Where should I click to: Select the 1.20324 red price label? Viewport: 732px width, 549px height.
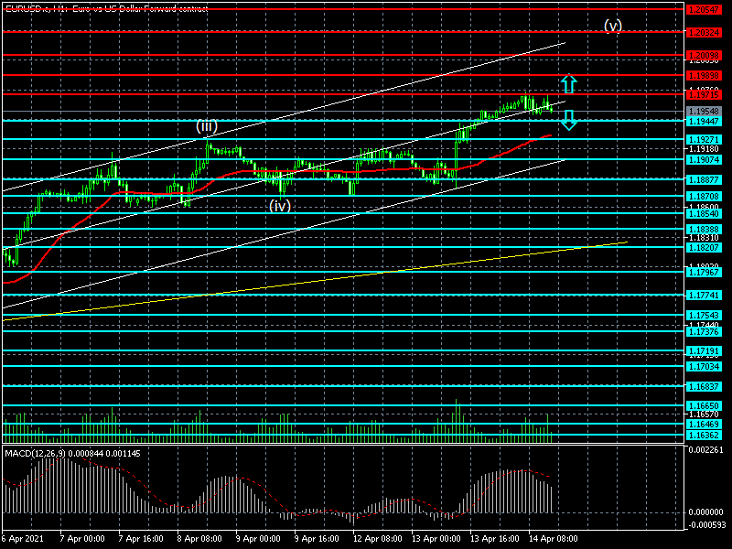(704, 32)
